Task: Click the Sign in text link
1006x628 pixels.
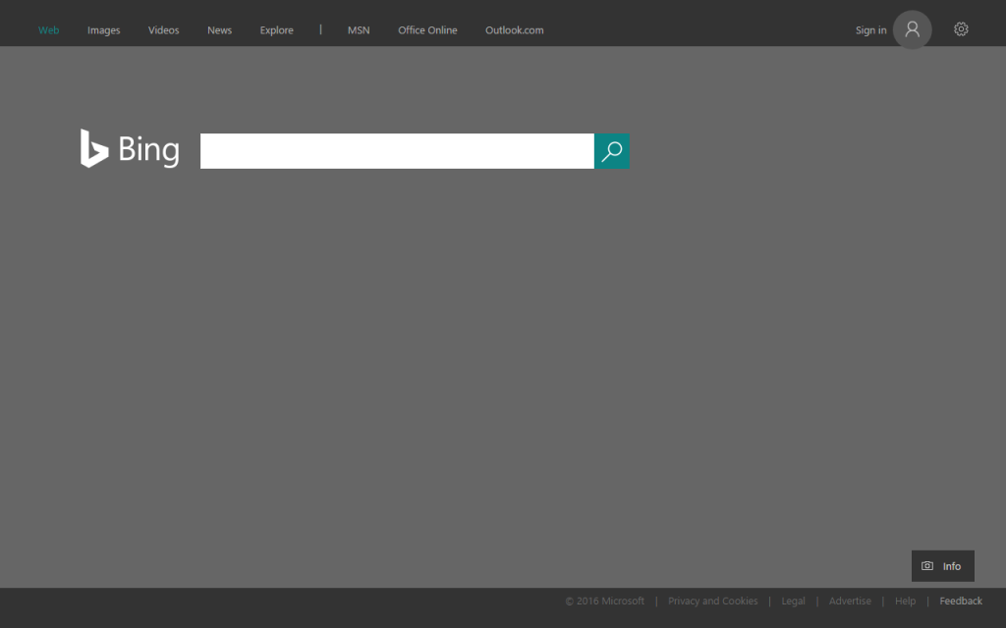Action: [870, 30]
